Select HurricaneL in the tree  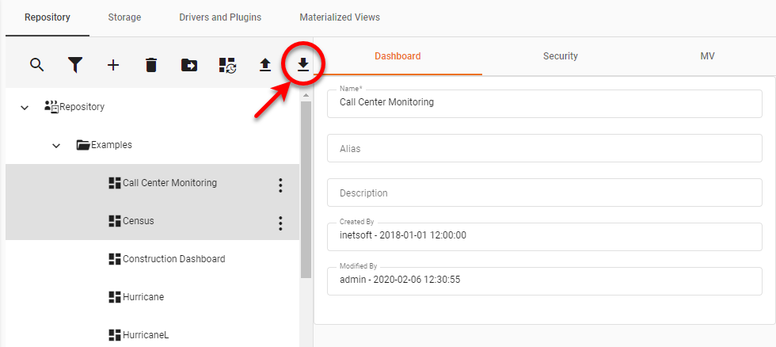coord(146,335)
